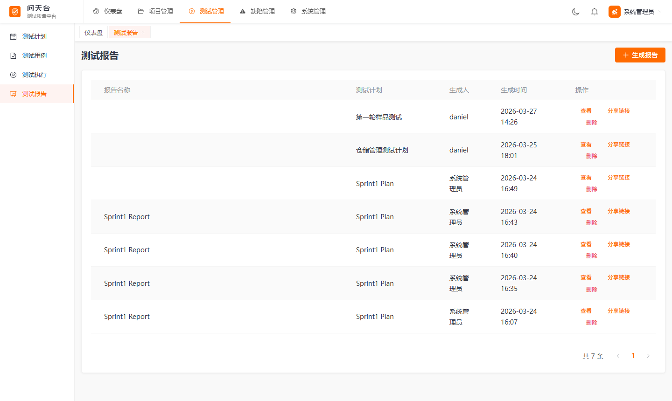The image size is (672, 401).
Task: Delete the Sprint1 Report from 16:07
Action: [592, 322]
